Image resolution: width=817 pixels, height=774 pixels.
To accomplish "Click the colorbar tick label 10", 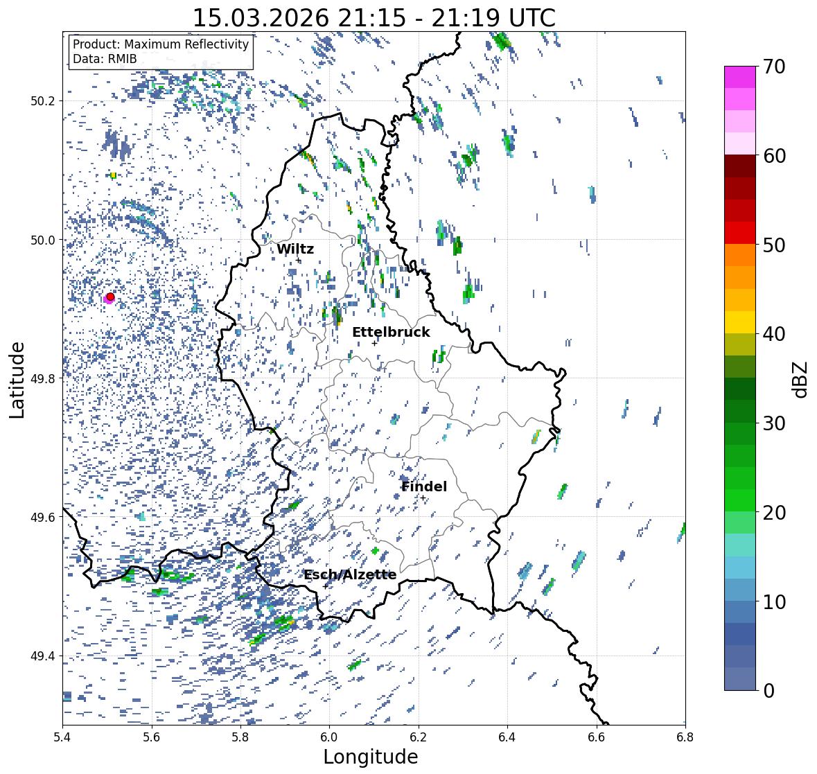I will click(x=774, y=601).
